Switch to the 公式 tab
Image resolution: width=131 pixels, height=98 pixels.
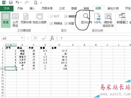[x=62, y=8]
